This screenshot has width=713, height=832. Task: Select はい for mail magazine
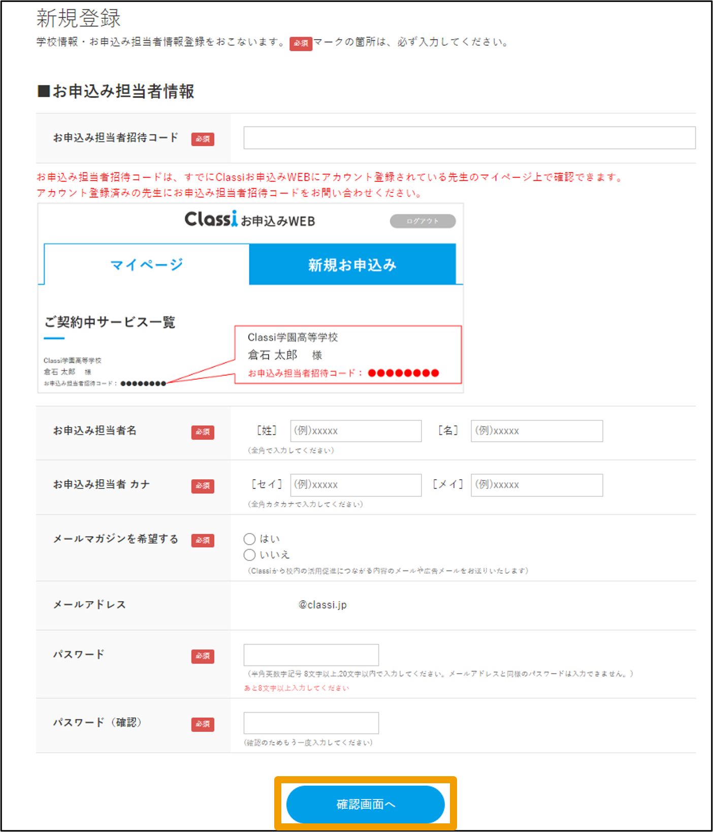point(249,539)
